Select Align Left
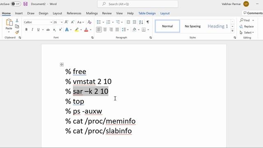 tap(99, 30)
